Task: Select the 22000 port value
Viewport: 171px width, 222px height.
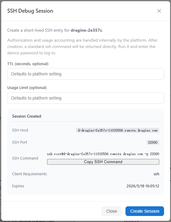Action: point(153,142)
